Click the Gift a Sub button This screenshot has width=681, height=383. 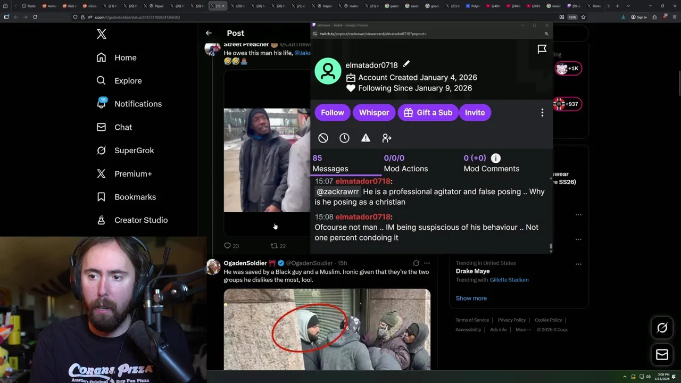[428, 113]
